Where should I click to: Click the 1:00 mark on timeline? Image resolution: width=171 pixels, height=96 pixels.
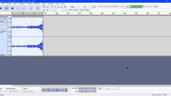coord(57,13)
